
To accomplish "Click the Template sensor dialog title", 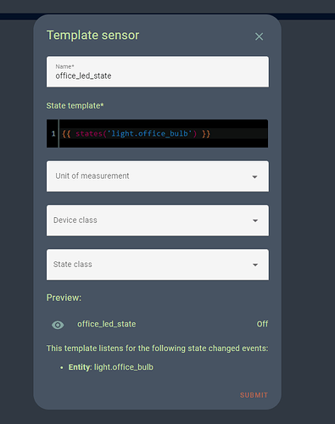I will point(92,36).
